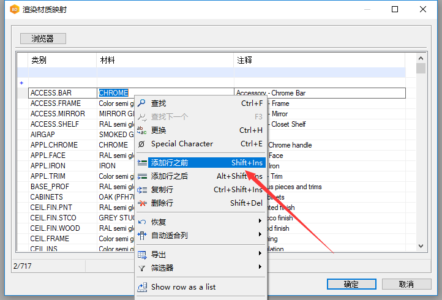The width and height of the screenshot is (442, 300).
Task: Select the ACCESS.MIRROR category cell
Action: 62,114
